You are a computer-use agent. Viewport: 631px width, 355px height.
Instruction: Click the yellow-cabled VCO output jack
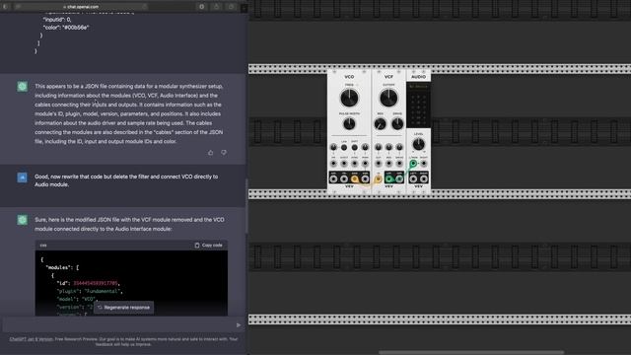pyautogui.click(x=355, y=178)
